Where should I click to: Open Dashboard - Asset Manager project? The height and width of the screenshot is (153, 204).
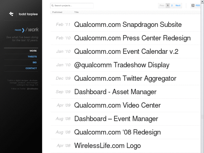[x=115, y=92]
